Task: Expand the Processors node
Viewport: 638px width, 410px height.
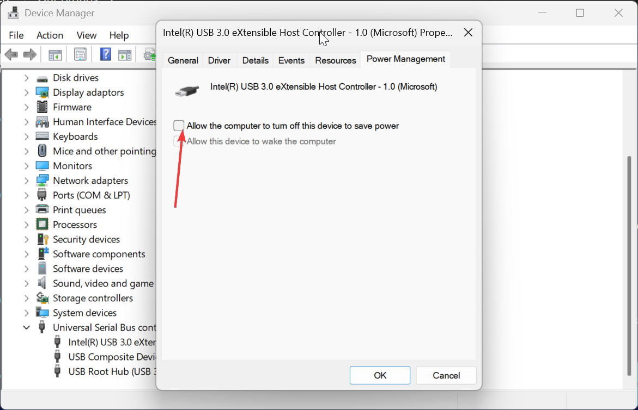Action: coord(27,225)
